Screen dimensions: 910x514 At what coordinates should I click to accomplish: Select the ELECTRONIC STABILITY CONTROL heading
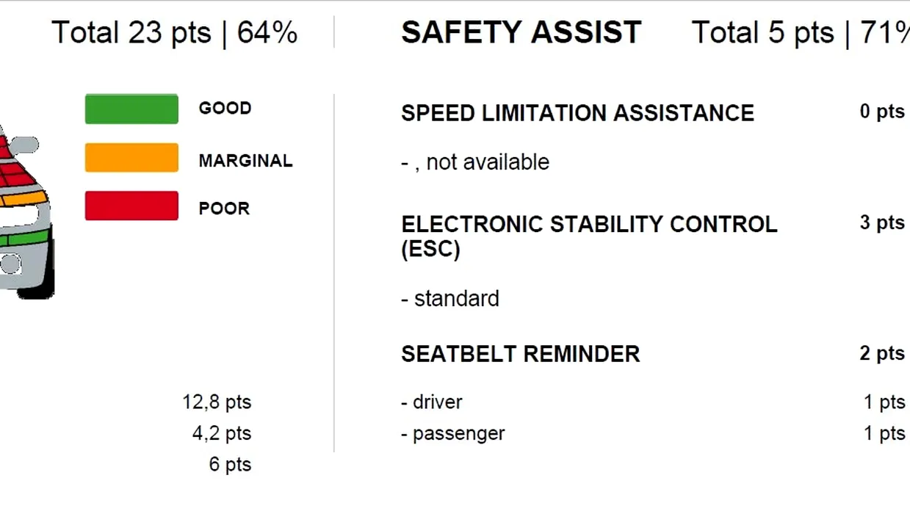point(588,224)
